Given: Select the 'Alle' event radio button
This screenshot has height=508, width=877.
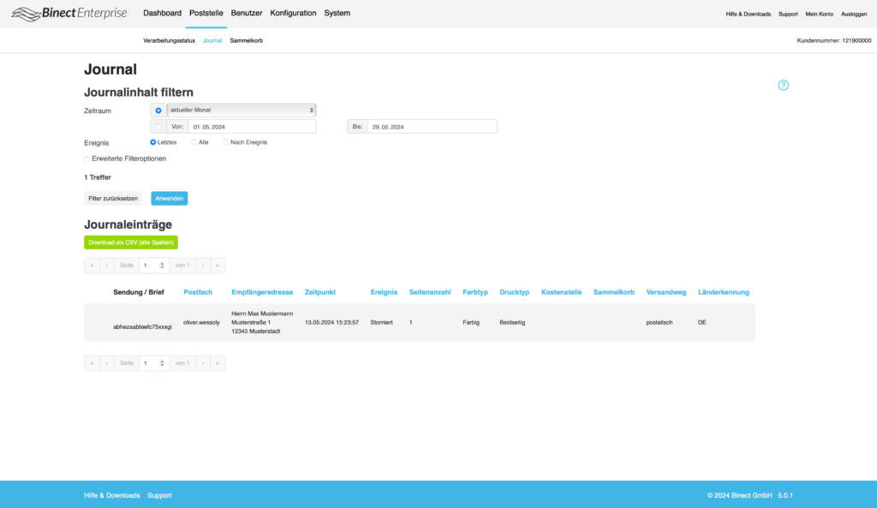Looking at the screenshot, I should (194, 142).
